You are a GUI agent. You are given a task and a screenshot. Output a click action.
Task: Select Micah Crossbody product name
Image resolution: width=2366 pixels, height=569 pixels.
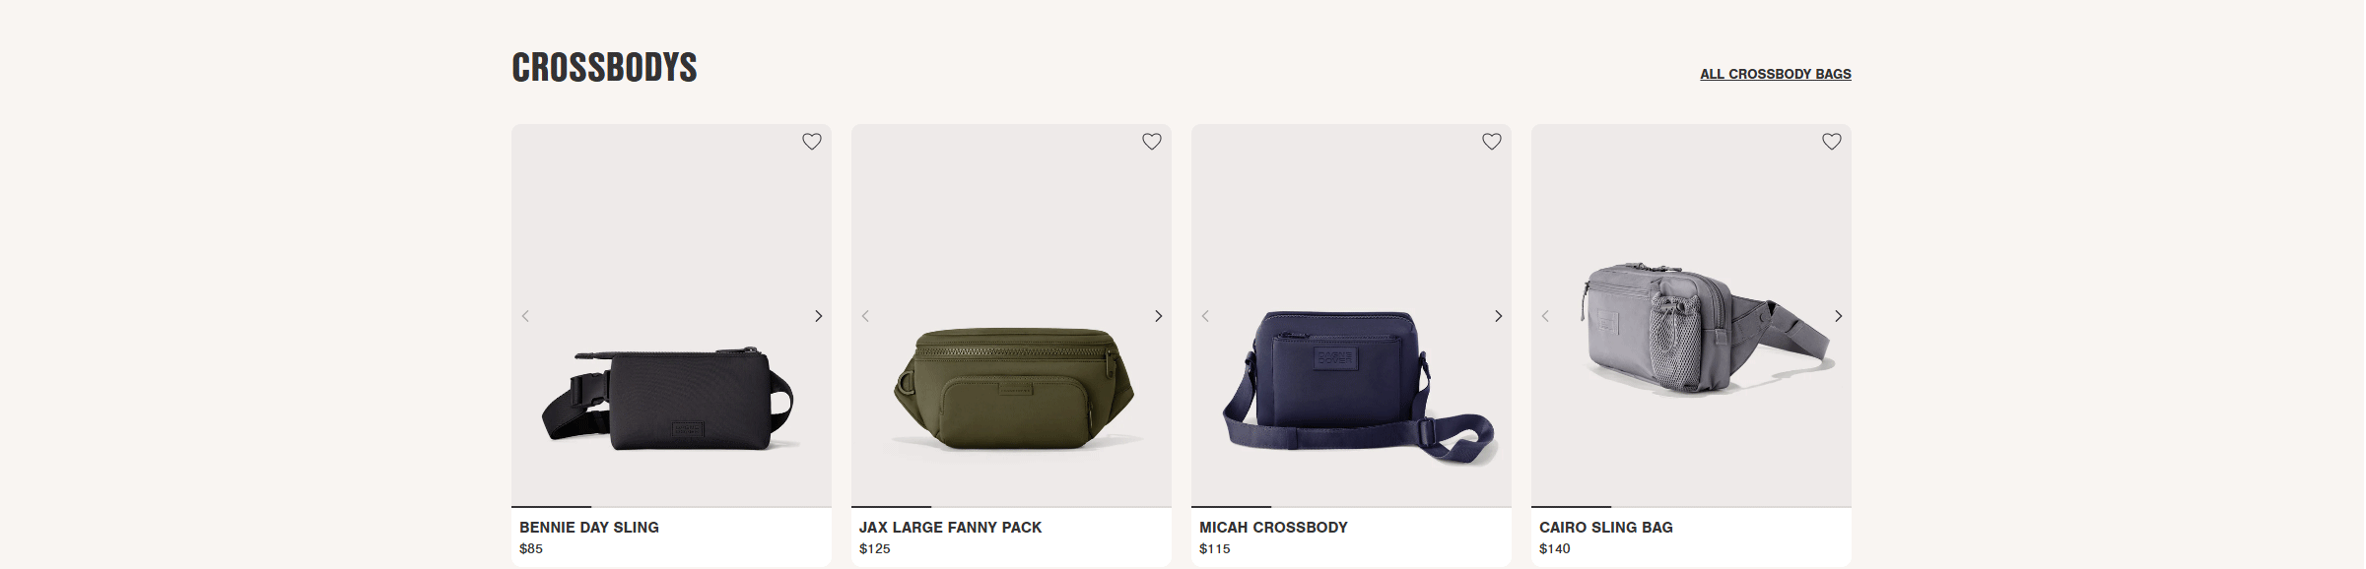click(x=1273, y=528)
